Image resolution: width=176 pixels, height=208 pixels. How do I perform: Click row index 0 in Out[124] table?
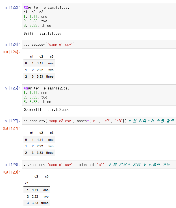coord(26,64)
